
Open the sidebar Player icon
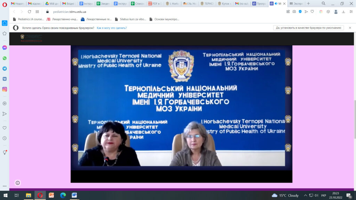[x=5, y=103]
